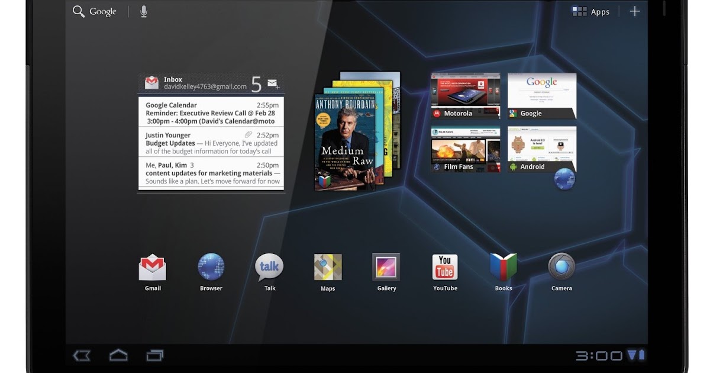This screenshot has height=373, width=710.
Task: Open the Gmail icon in Inbox widget
Action: point(152,83)
